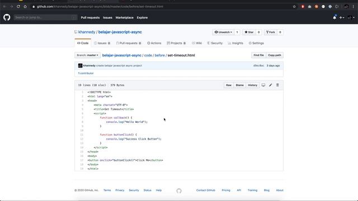Click the Pricing footer link
358x201 pixels.
(226, 190)
